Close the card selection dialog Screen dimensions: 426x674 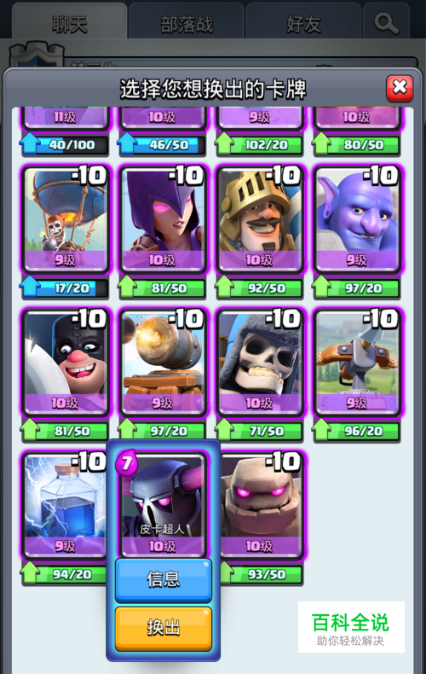(400, 89)
